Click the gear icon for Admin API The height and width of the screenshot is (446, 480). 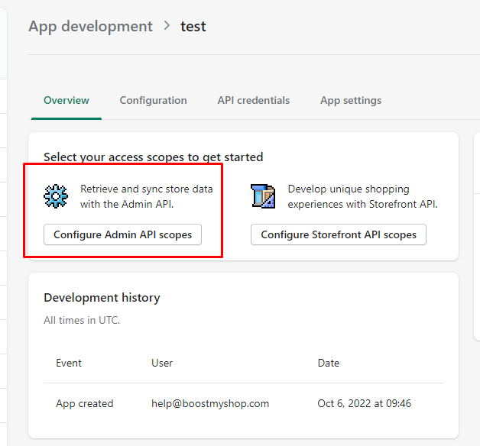(55, 196)
